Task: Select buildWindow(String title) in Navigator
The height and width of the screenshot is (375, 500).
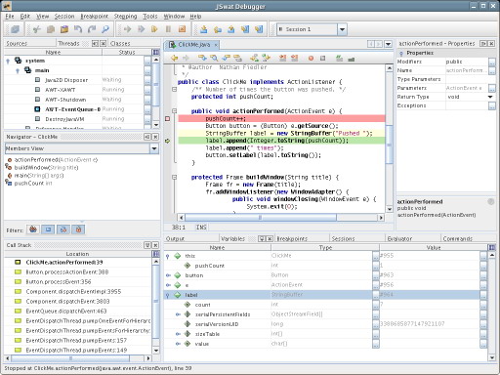Action: (46, 168)
